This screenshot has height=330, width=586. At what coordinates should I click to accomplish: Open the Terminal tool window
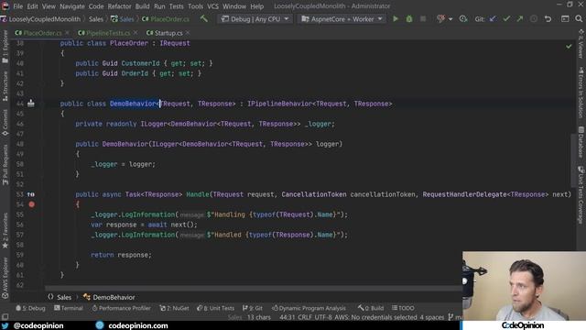tap(68, 308)
